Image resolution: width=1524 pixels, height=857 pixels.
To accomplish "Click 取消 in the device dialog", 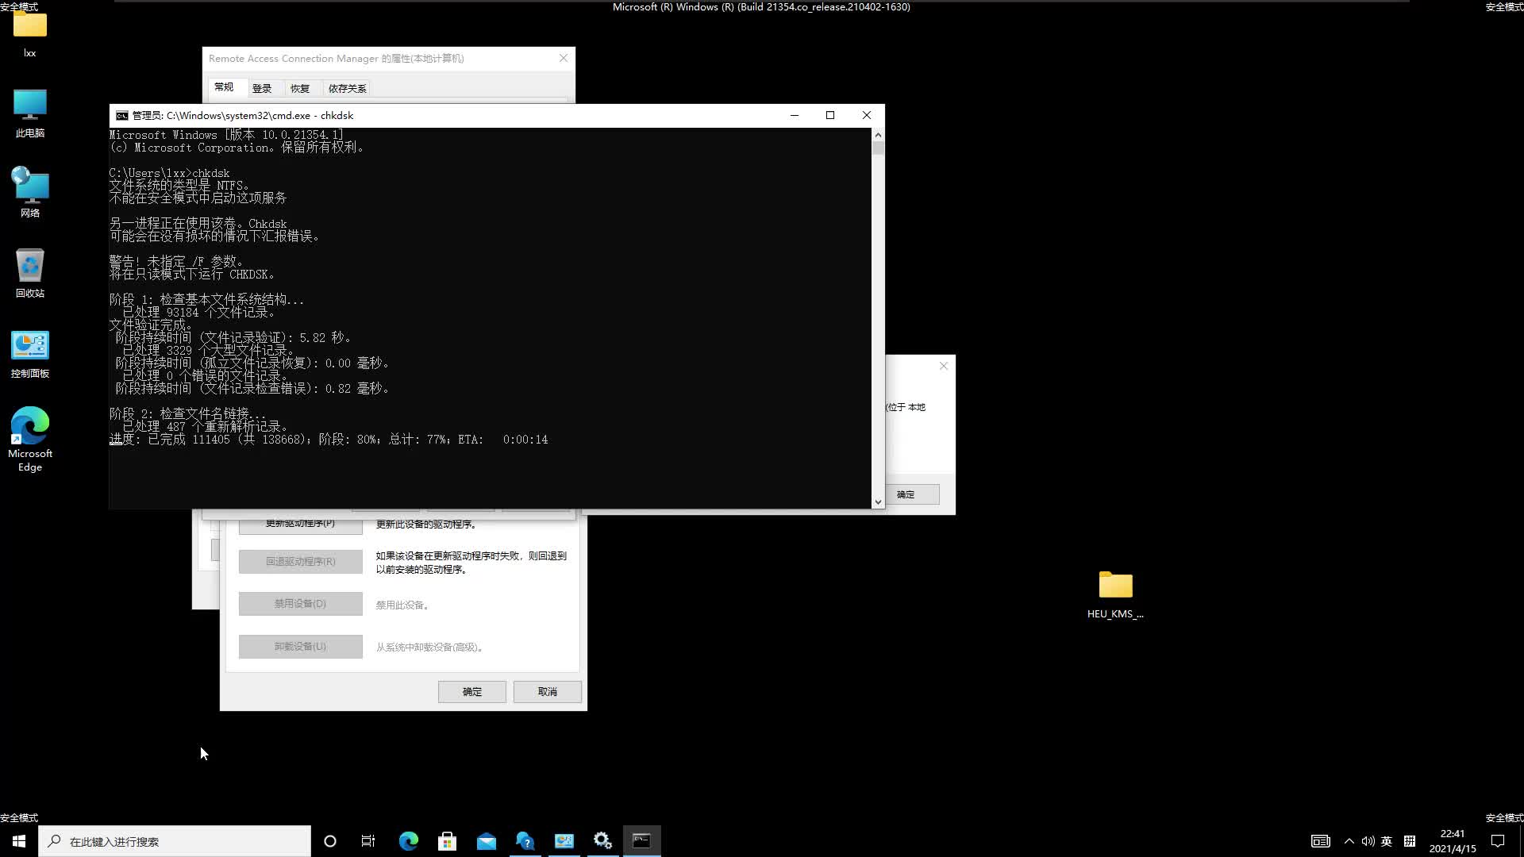I will (547, 691).
